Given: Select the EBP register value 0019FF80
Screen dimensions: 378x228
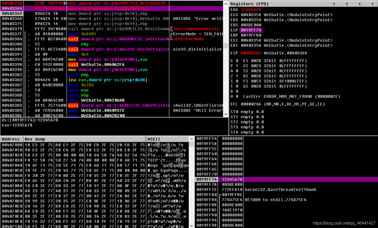Looking at the screenshot, I should pyautogui.click(x=251, y=35).
